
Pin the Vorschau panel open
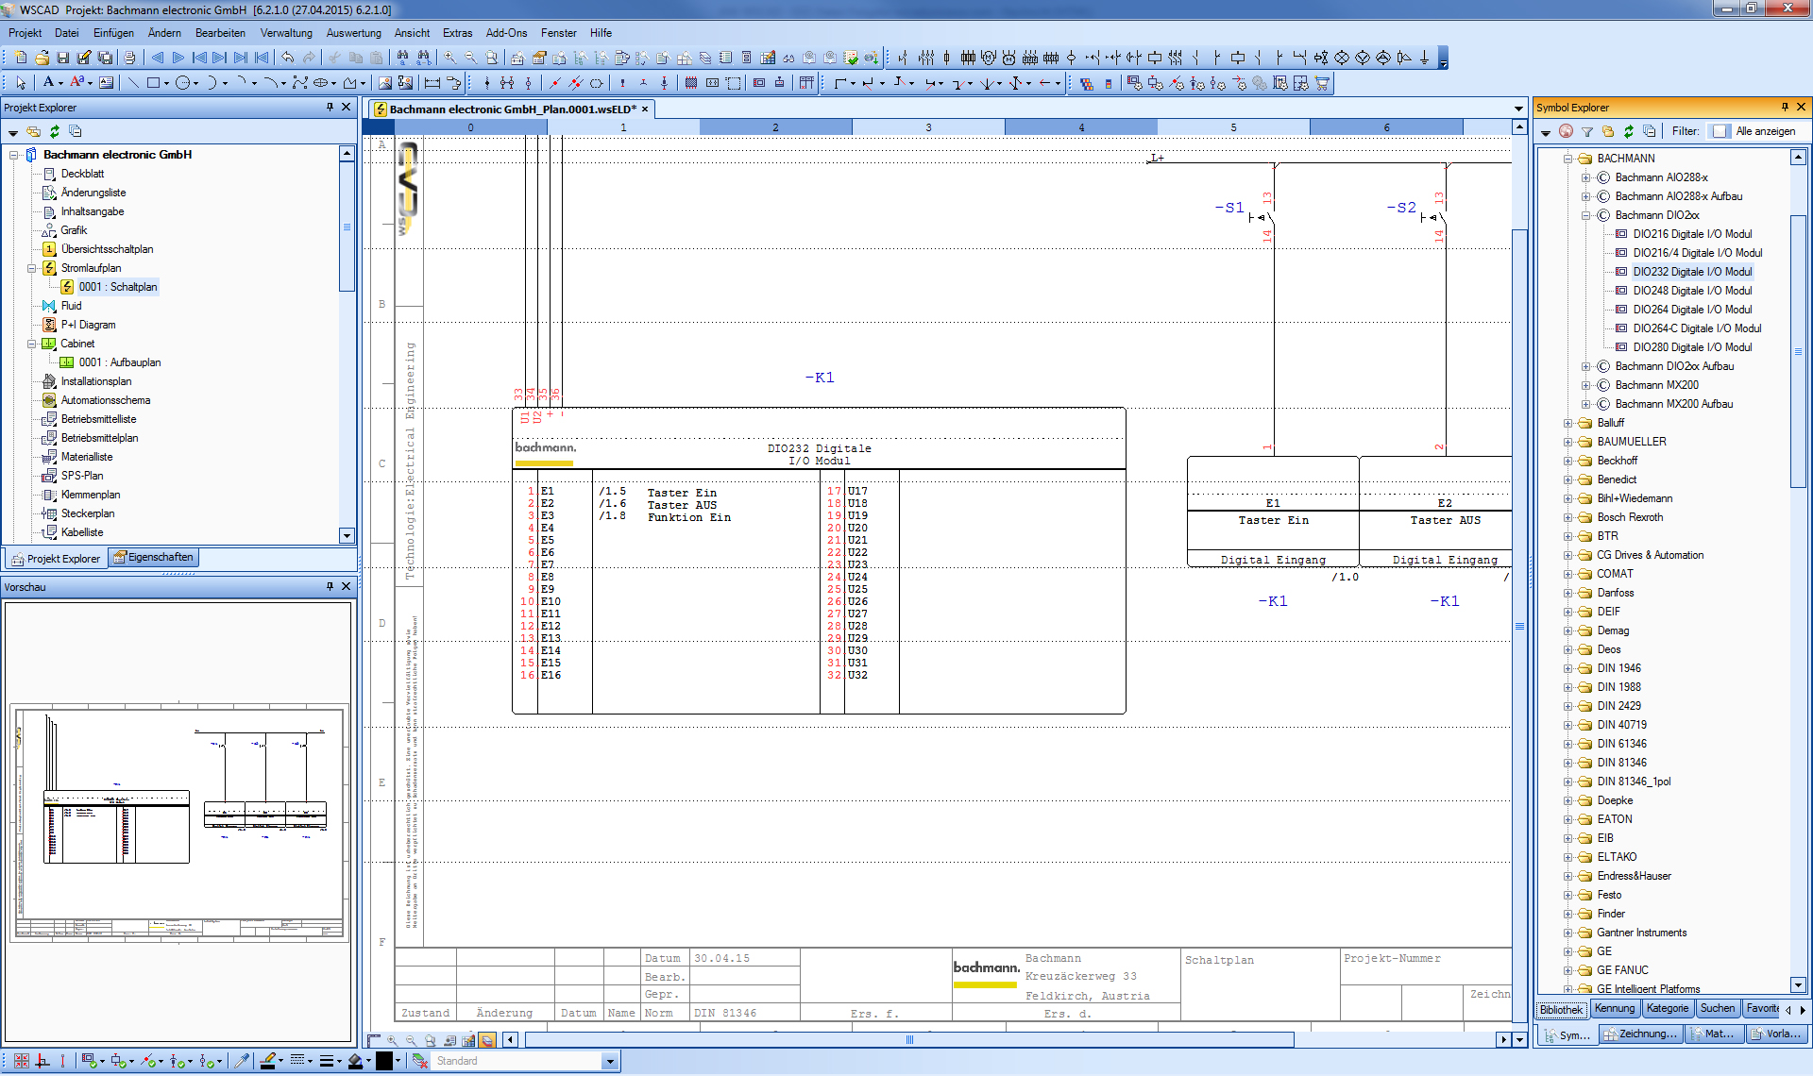(x=329, y=586)
